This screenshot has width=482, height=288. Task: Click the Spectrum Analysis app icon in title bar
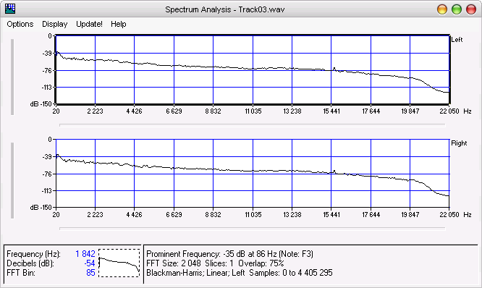[10, 9]
